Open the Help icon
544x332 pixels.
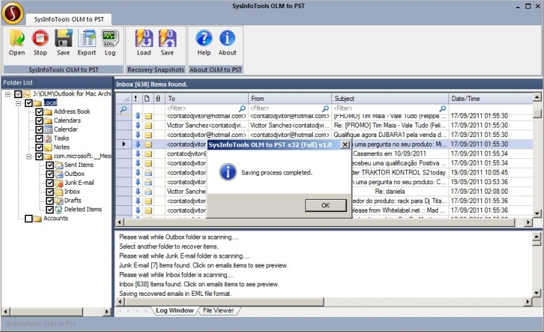click(204, 38)
